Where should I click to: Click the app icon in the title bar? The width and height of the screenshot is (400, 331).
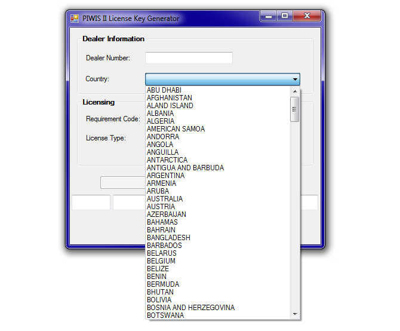(x=75, y=18)
